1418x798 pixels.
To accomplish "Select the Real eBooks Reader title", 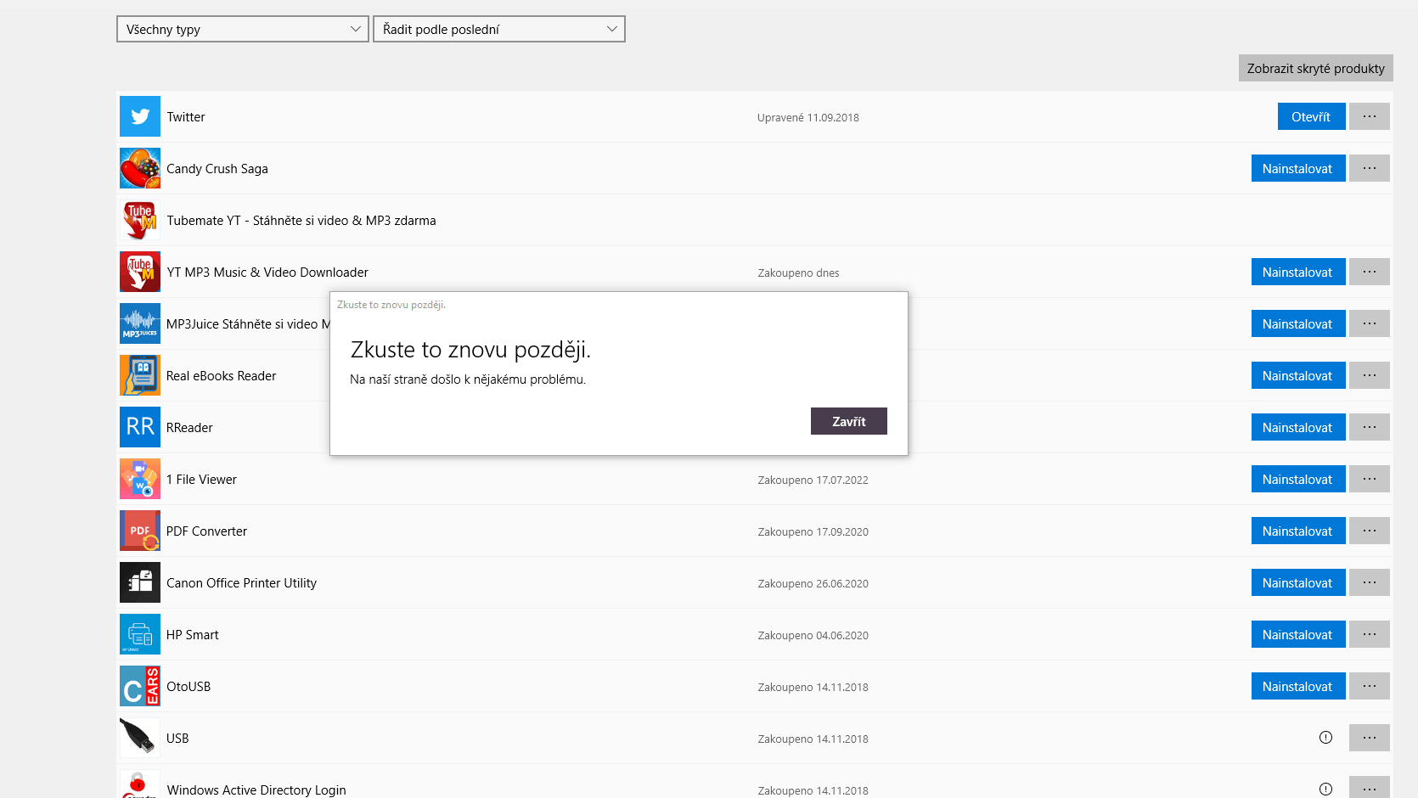I will [x=222, y=376].
